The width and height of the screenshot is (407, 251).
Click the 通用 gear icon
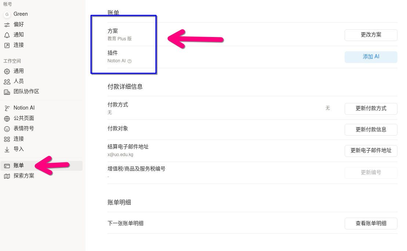click(x=7, y=71)
